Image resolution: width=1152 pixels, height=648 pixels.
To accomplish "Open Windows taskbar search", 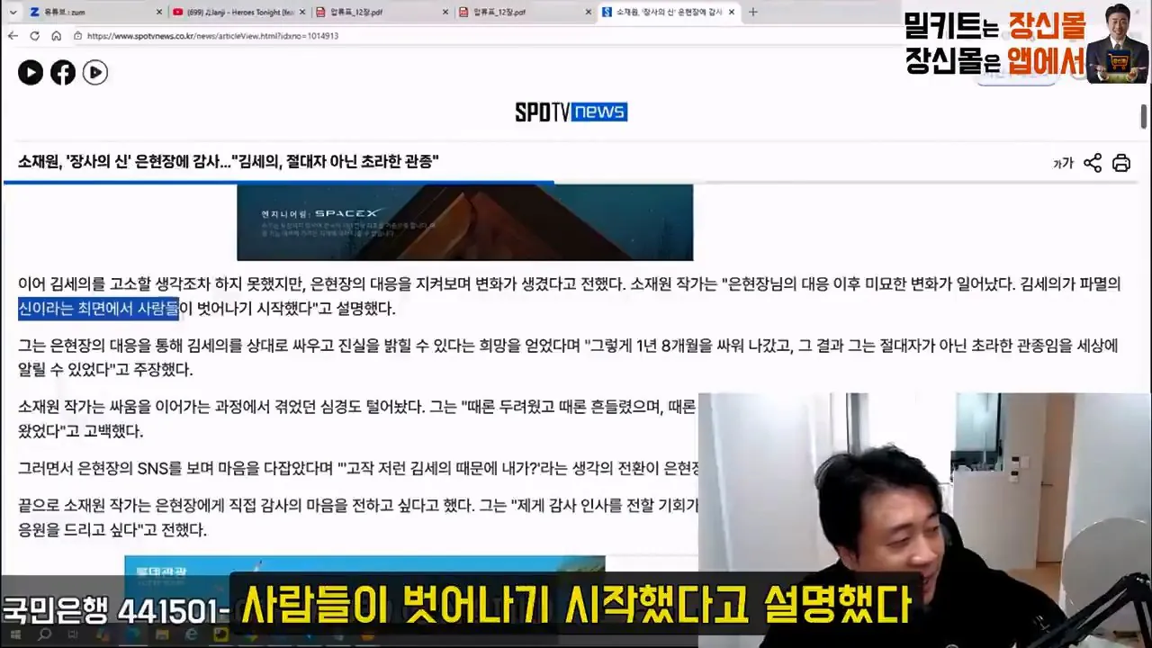I will coord(42,635).
